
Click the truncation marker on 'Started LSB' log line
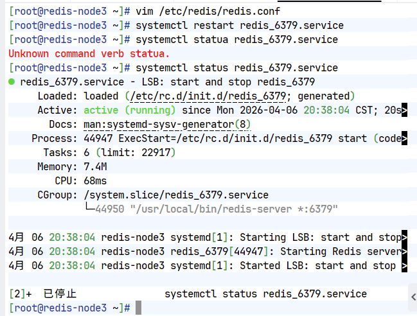coord(404,265)
